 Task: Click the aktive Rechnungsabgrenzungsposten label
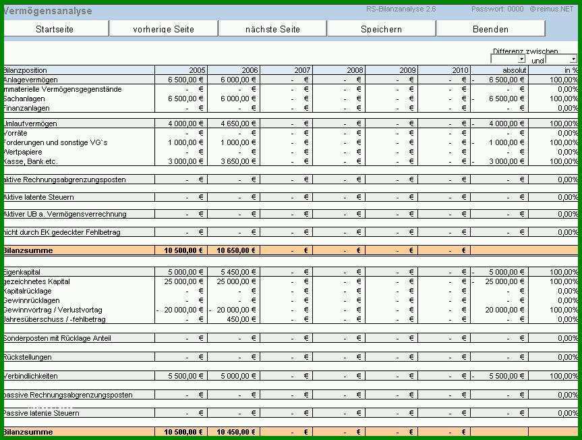pos(65,180)
